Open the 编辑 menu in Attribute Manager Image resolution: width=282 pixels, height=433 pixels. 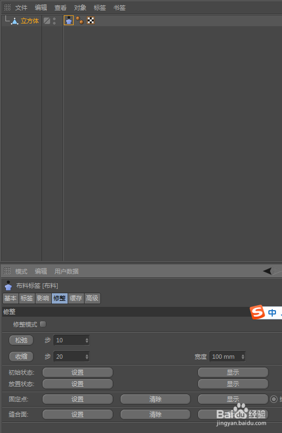pyautogui.click(x=41, y=271)
